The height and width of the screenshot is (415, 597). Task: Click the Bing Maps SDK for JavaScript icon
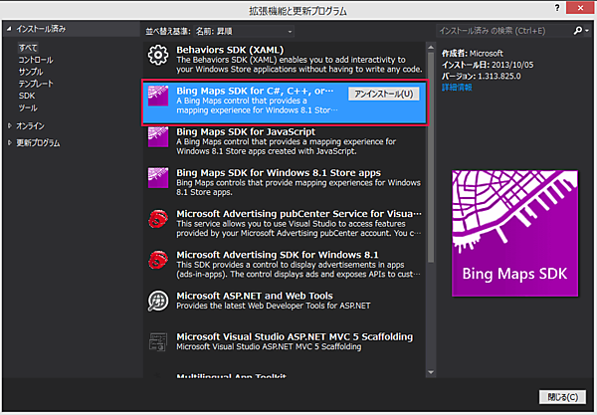click(158, 139)
